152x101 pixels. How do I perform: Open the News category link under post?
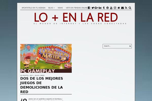coord(43,75)
